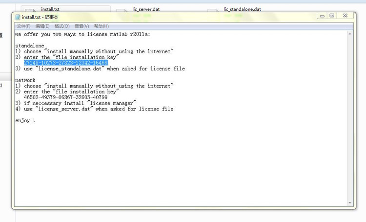Select lic_server.dat file in Explorer window
The height and width of the screenshot is (222, 366).
tap(146, 9)
